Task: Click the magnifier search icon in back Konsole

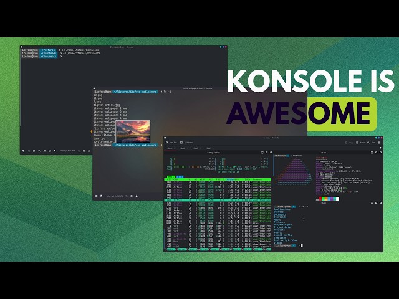Action: click(x=39, y=151)
